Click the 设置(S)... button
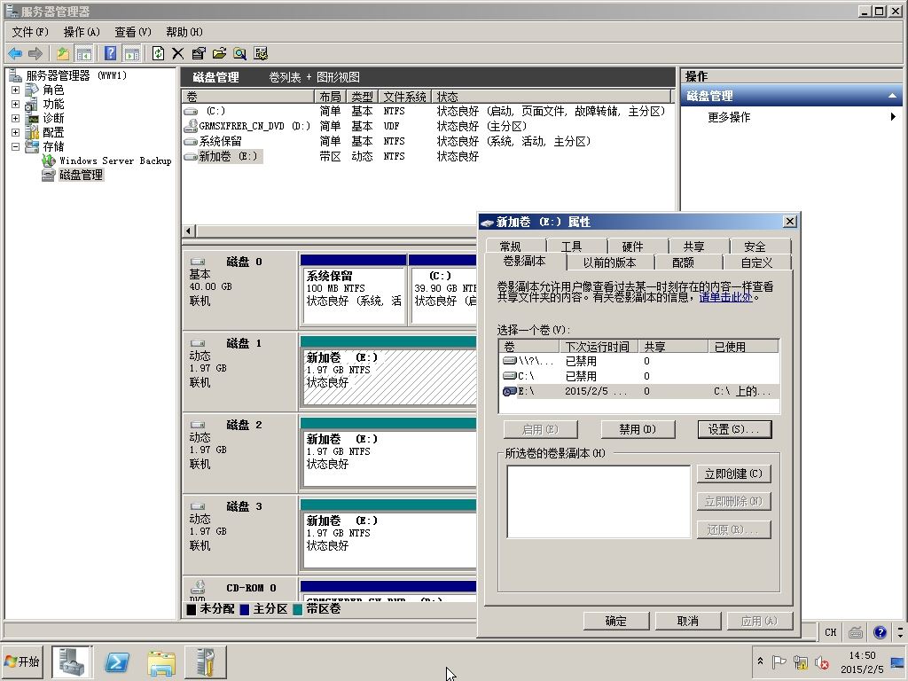Image resolution: width=908 pixels, height=681 pixels. (734, 429)
